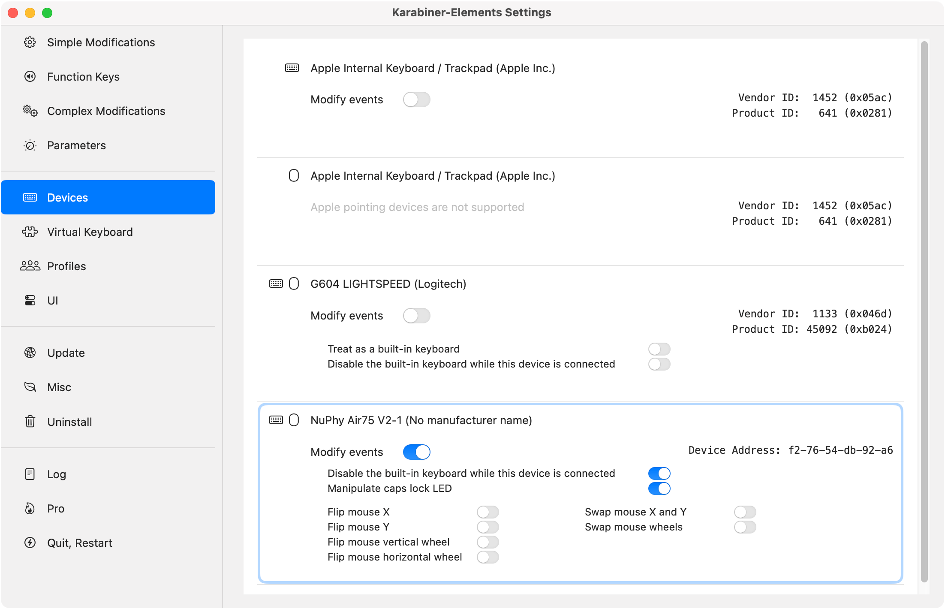Screen dimensions: 945x609
Task: Toggle Treat as a built-in keyboard
Action: coord(659,349)
